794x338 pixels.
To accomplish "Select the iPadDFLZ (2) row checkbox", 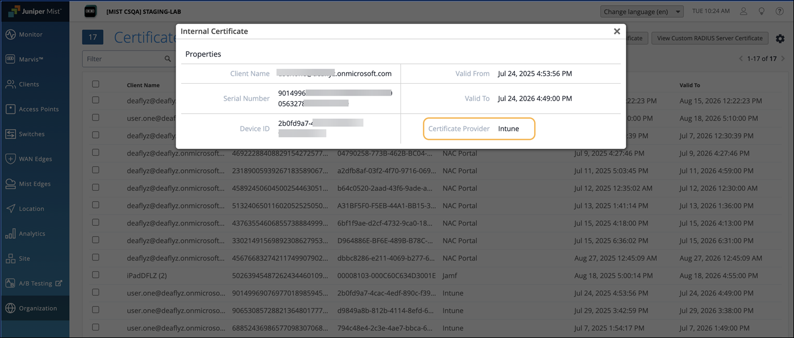I will tap(96, 275).
